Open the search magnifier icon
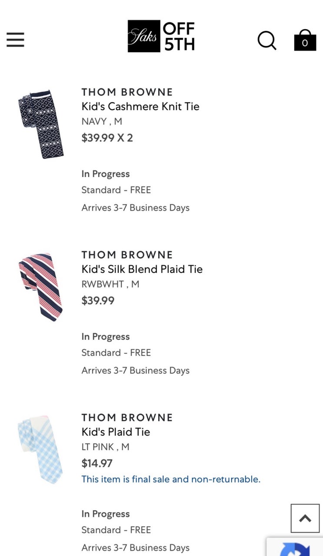 pyautogui.click(x=267, y=40)
